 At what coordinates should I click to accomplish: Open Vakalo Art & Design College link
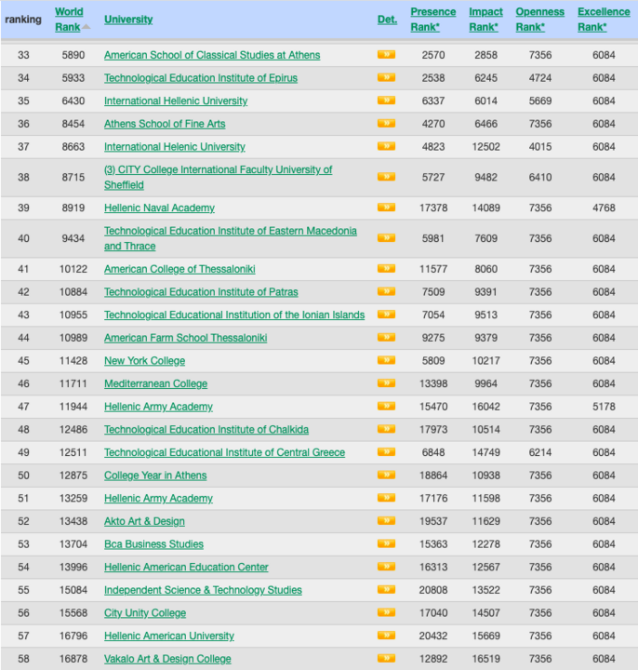pos(167,659)
